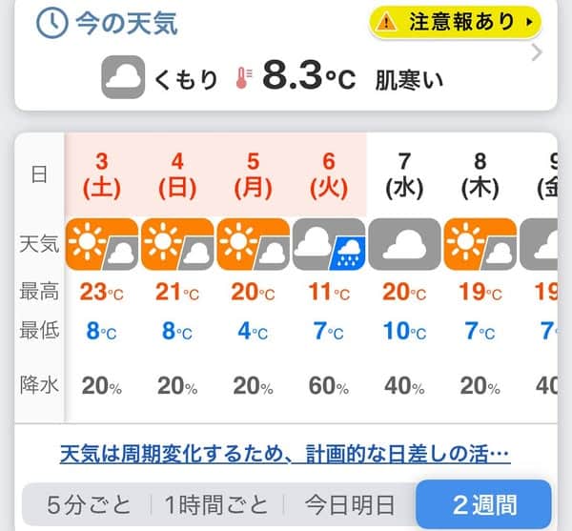The height and width of the screenshot is (531, 572).
Task: Switch to the 今日明日 tab
Action: pyautogui.click(x=350, y=505)
